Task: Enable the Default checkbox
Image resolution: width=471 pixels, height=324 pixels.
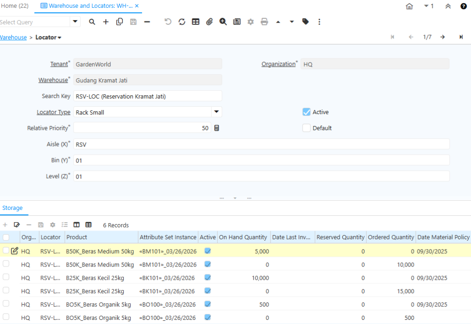Action: (x=306, y=128)
